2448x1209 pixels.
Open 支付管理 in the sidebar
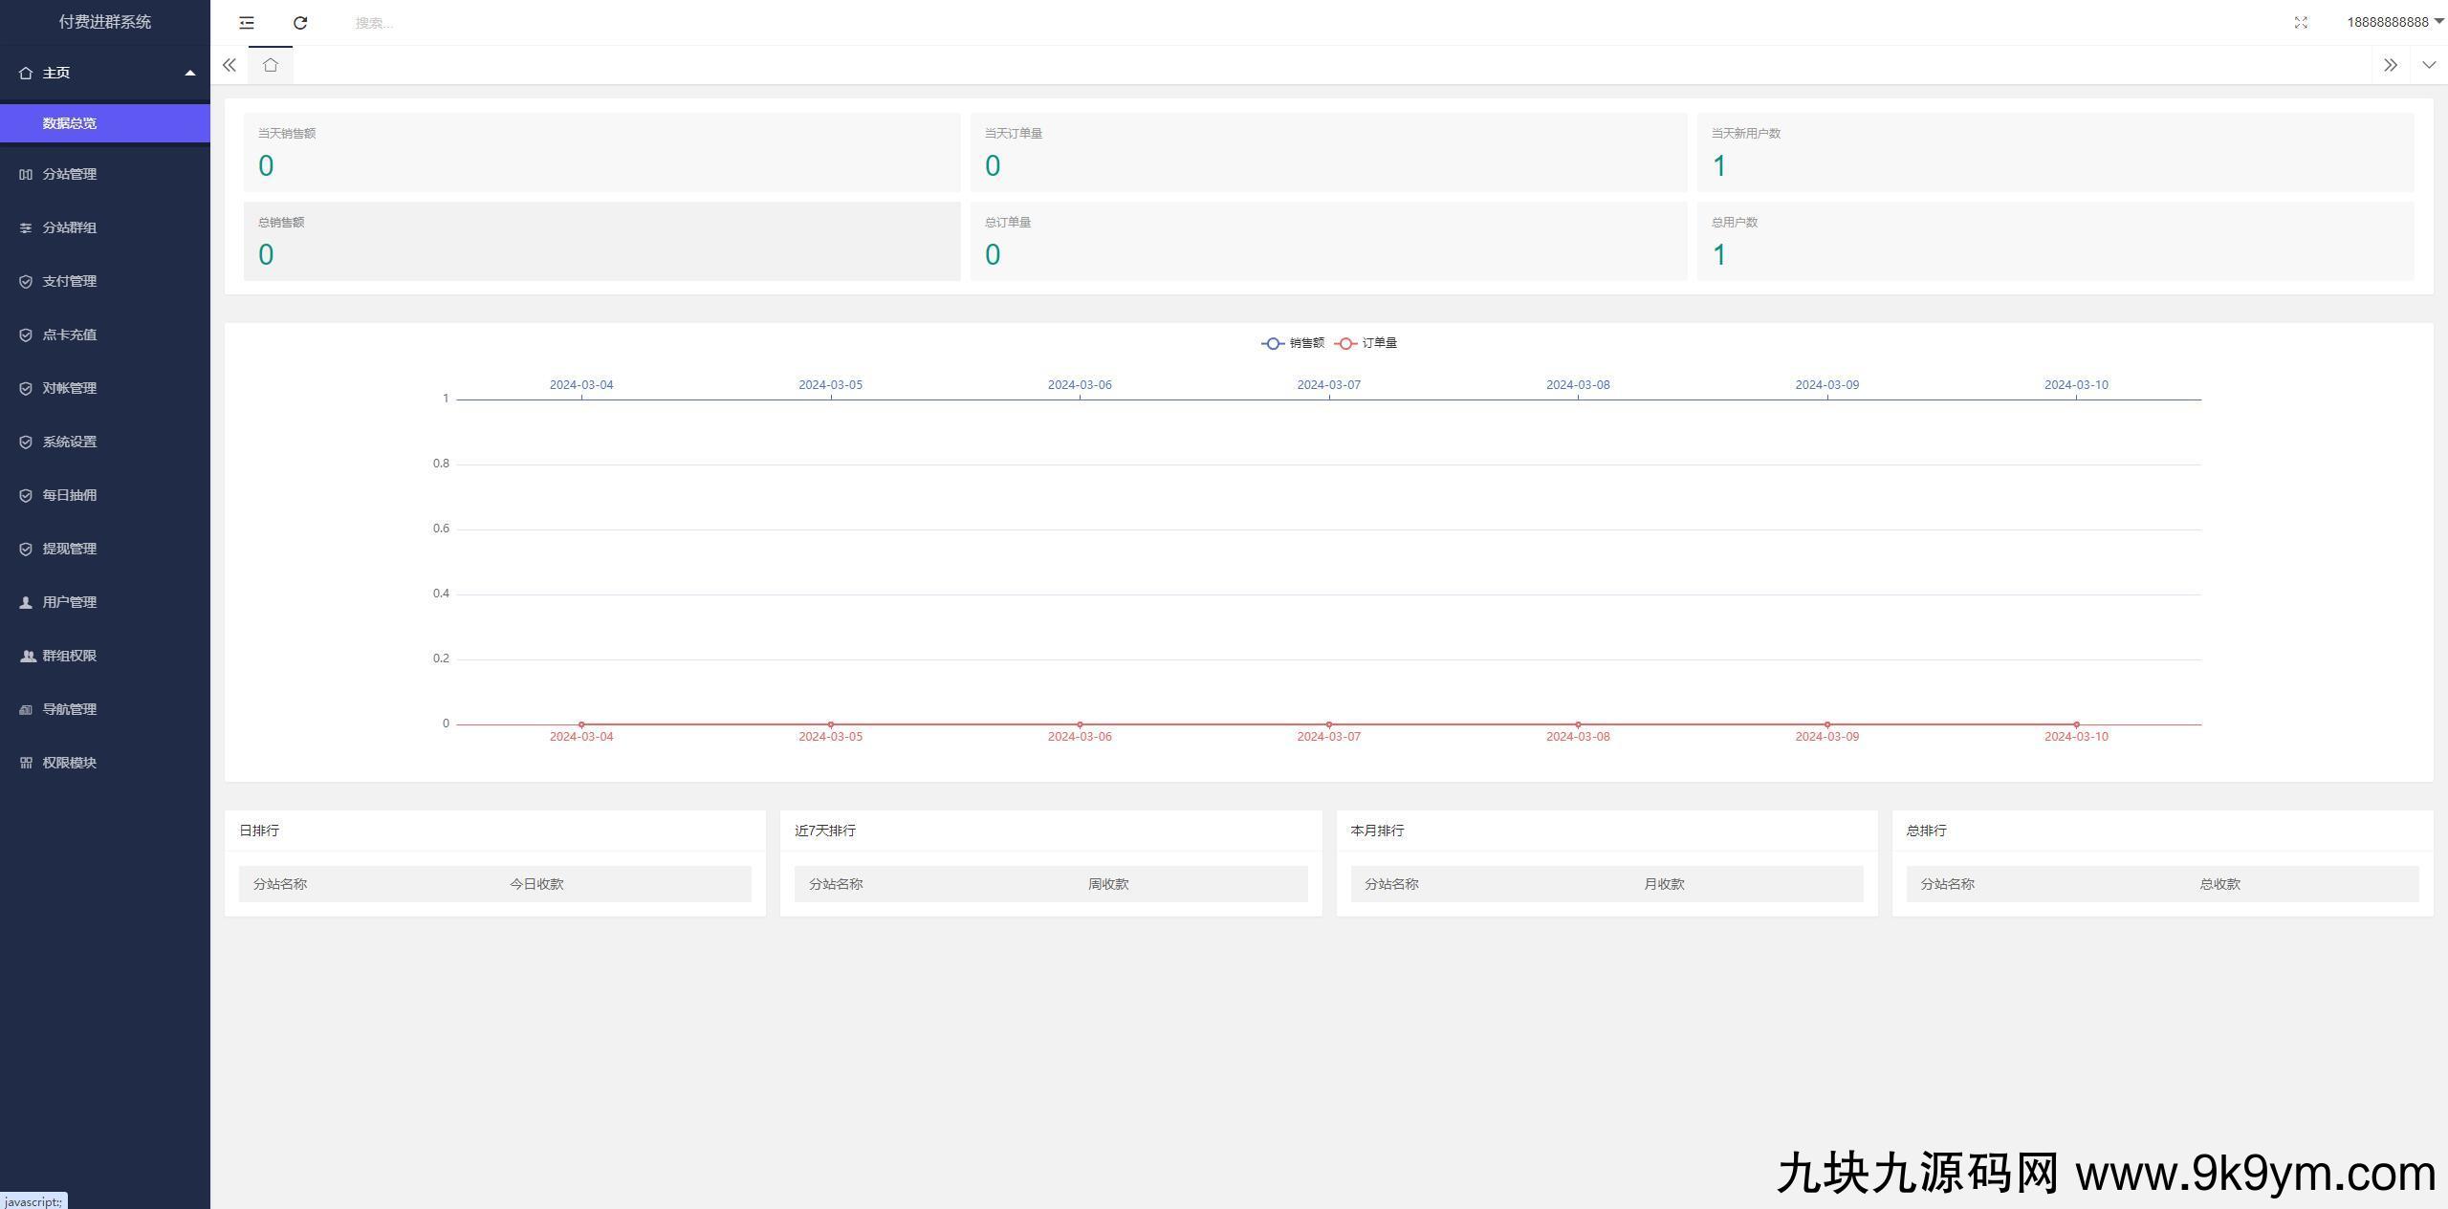tap(105, 281)
